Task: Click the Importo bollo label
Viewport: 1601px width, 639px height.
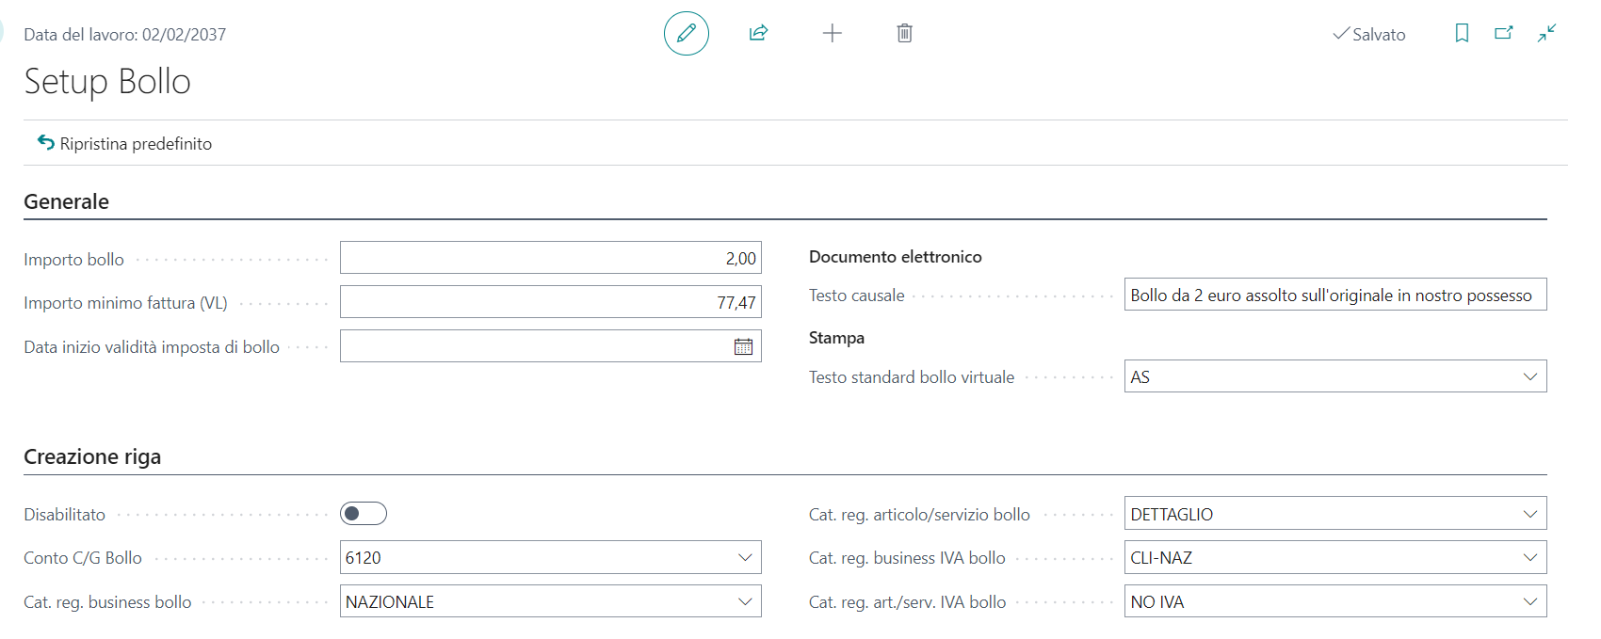Action: [x=73, y=259]
